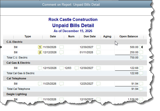Image resolution: width=160 pixels, height=111 pixels.
Task: Comment on the 250.00 open balance
Action: 141,52
